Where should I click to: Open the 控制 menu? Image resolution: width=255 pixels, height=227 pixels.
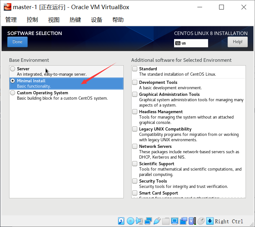pos(32,20)
